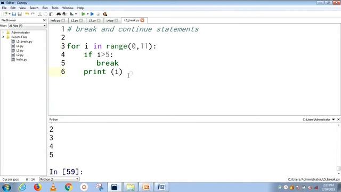
Task: Open the working directory dropdown arrow
Action: pos(334,119)
